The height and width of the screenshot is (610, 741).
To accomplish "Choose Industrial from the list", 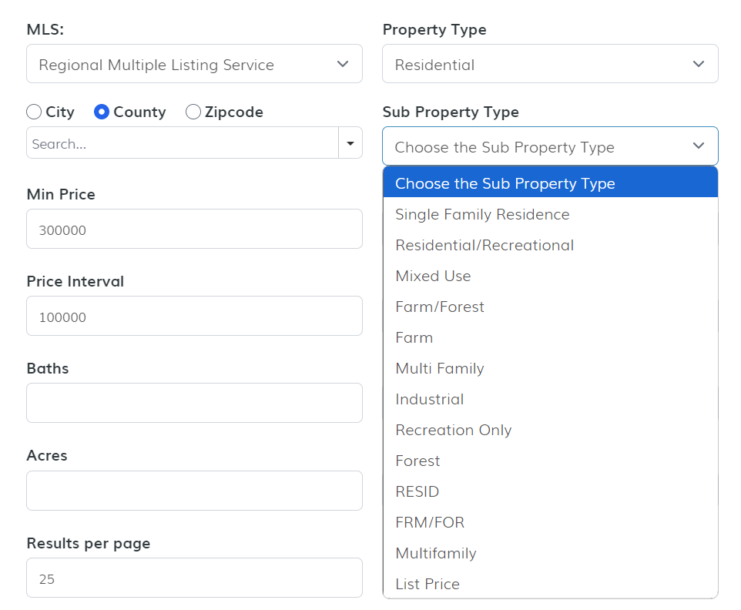I will (x=430, y=399).
